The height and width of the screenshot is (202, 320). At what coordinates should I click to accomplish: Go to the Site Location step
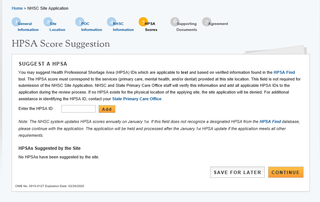click(57, 27)
